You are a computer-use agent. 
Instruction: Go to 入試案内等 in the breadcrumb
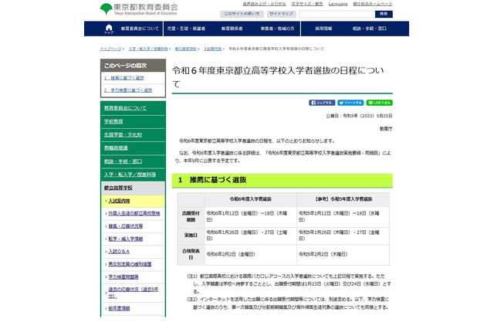212,49
